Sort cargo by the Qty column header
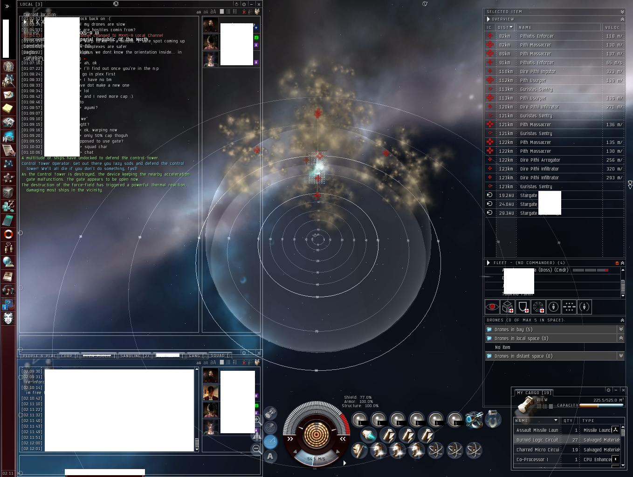633x477 pixels. [x=570, y=421]
